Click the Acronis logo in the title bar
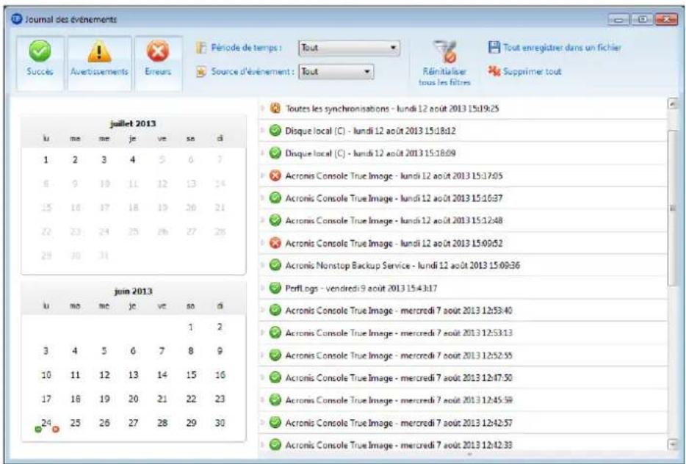This screenshot has height=464, width=686. [x=17, y=19]
